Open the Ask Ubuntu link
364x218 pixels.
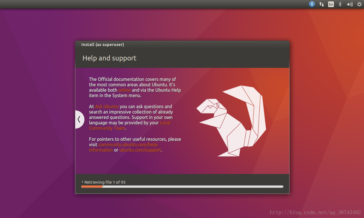pos(107,106)
